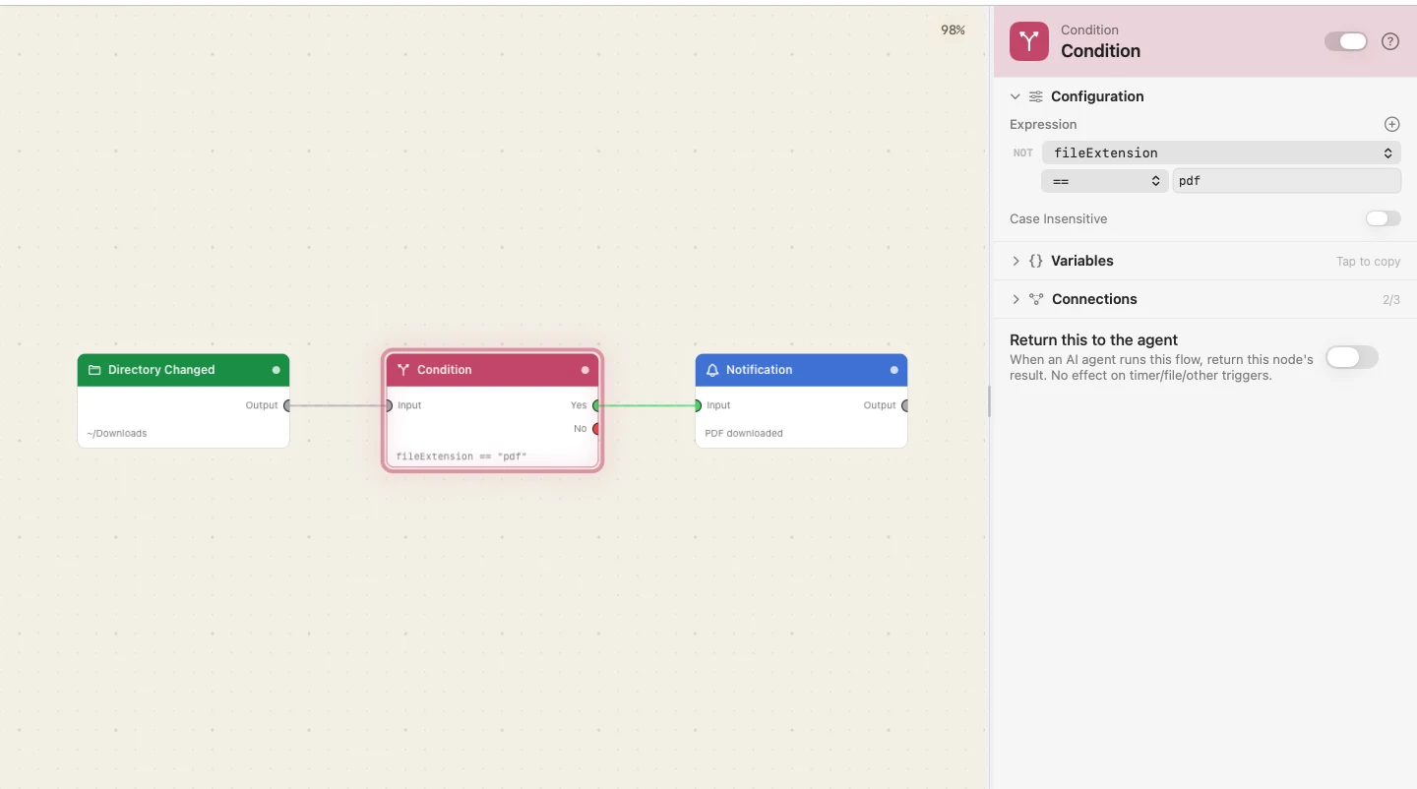Screen dimensions: 1417x789
Task: Click the pdf value input field
Action: [1287, 181]
